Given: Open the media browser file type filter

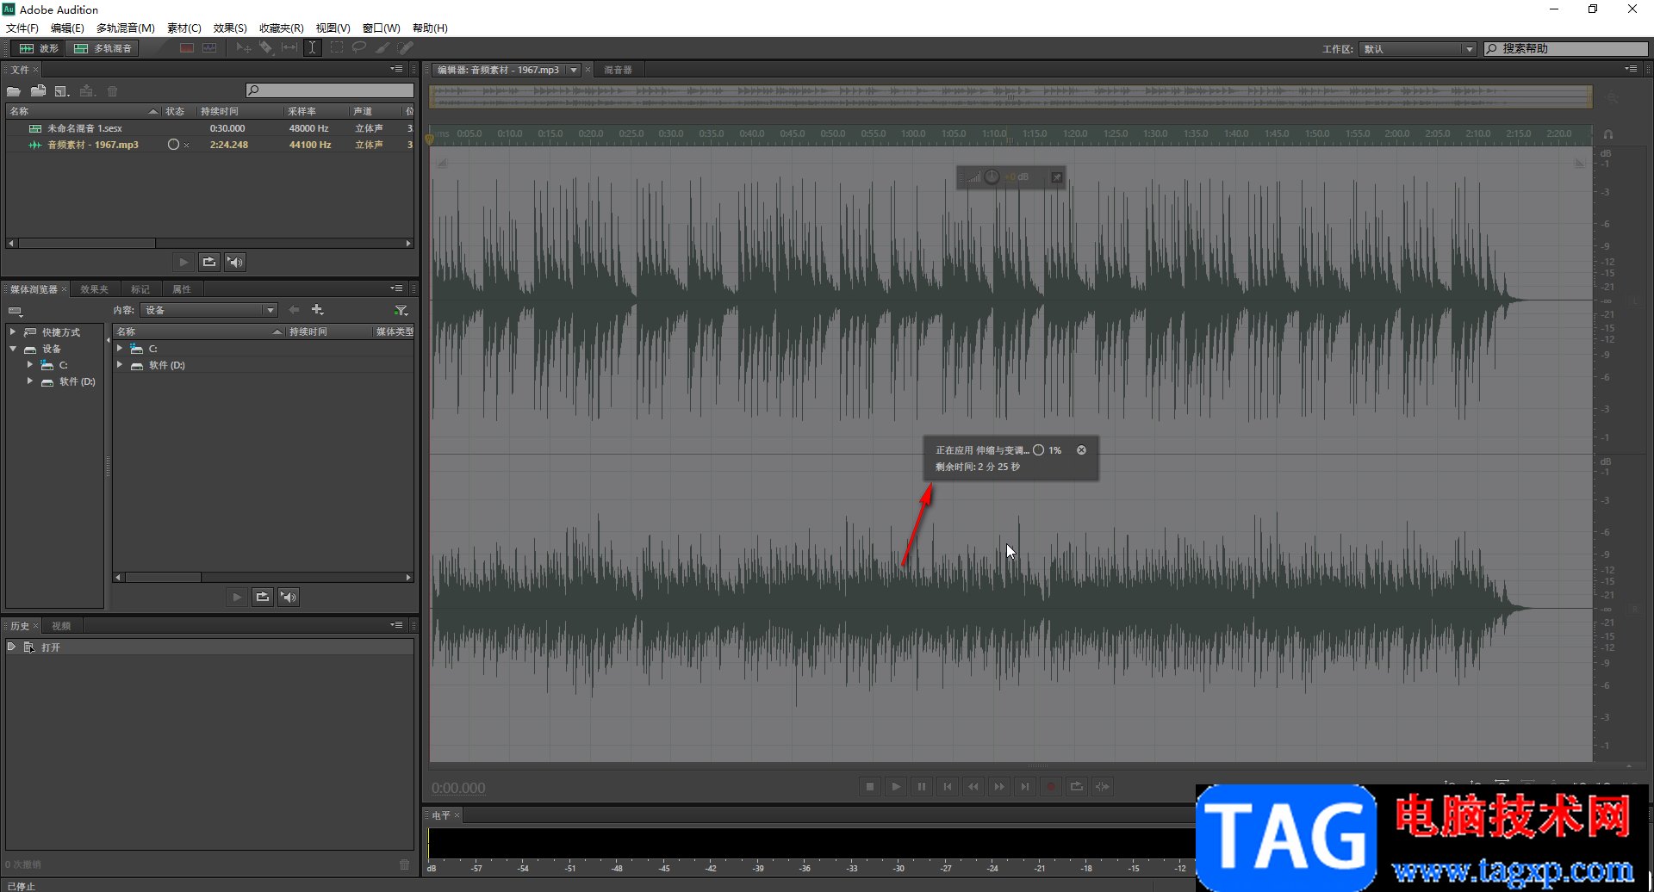Looking at the screenshot, I should coord(401,310).
